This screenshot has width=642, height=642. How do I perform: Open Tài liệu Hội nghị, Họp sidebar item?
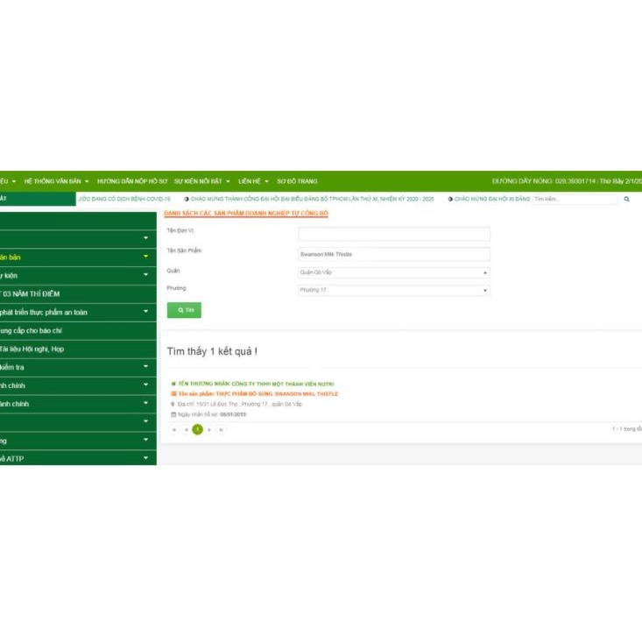(35, 349)
